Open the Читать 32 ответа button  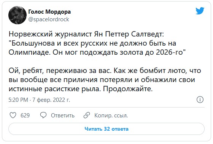click(106, 129)
